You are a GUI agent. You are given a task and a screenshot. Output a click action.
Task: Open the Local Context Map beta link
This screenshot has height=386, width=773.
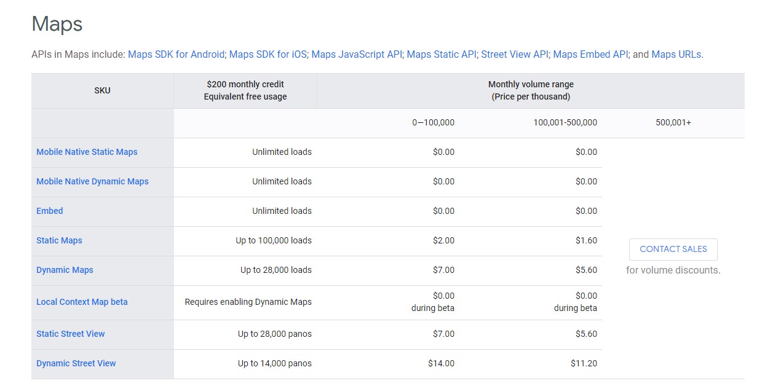coord(82,302)
